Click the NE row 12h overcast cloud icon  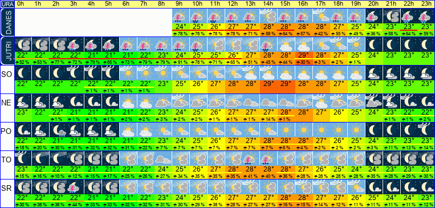(x=233, y=101)
